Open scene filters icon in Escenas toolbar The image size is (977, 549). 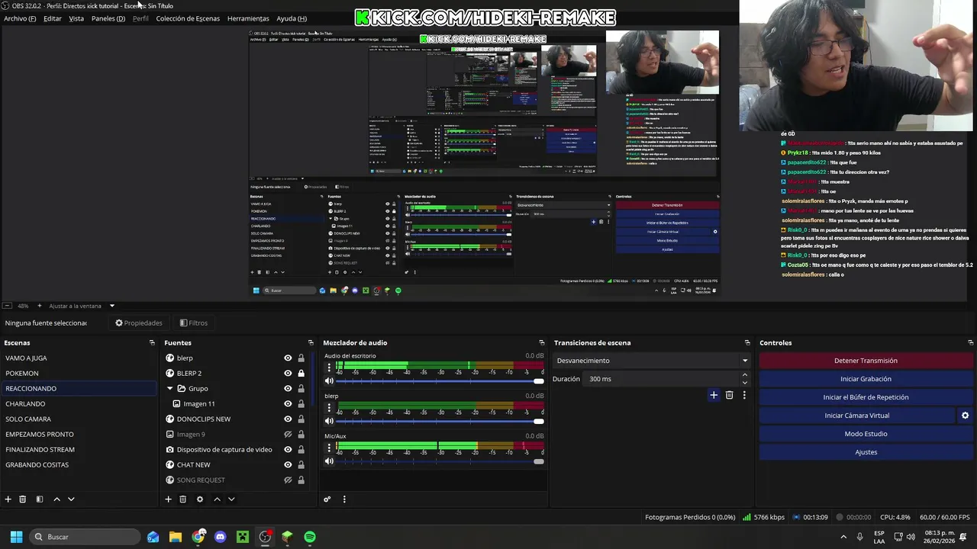coord(39,499)
